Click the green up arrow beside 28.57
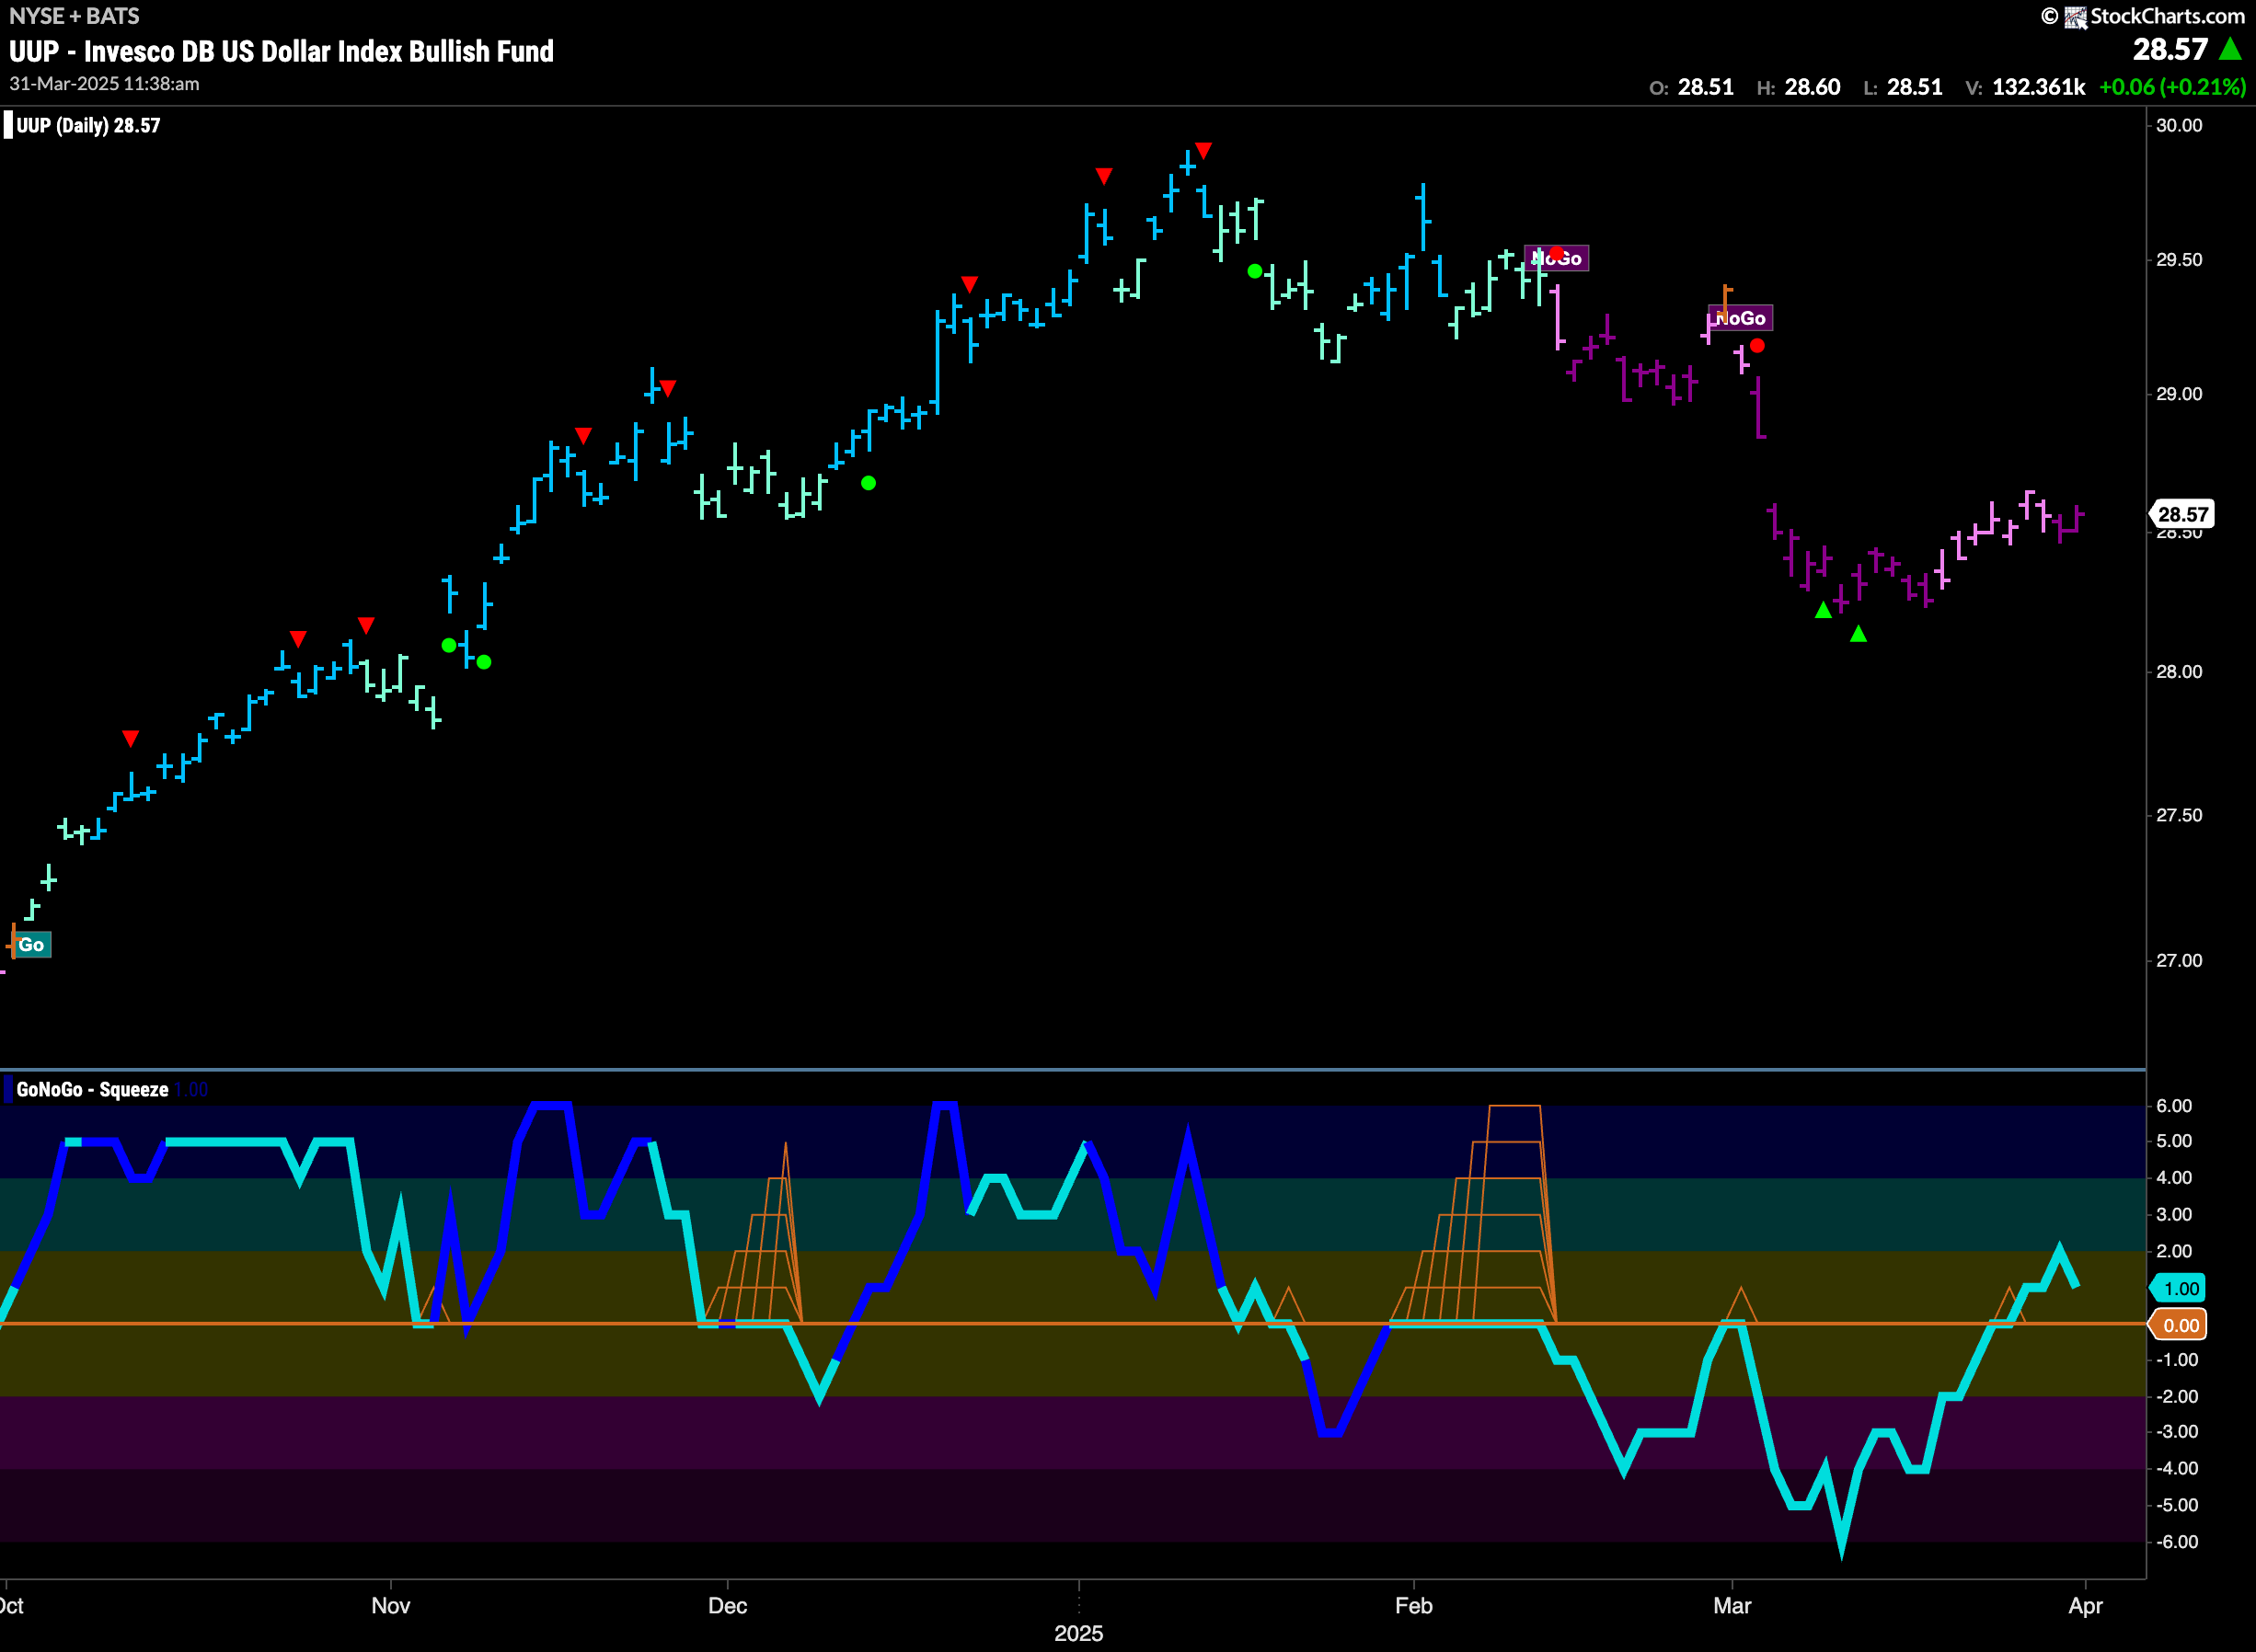 coord(2230,48)
